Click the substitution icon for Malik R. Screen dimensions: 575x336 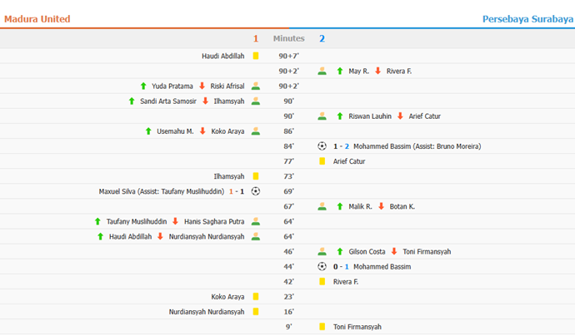(322, 206)
